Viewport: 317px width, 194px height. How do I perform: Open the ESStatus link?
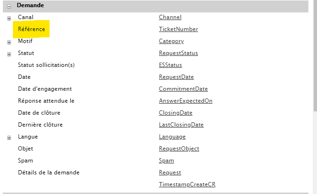point(170,65)
